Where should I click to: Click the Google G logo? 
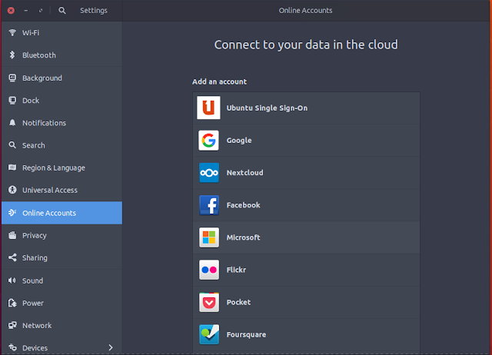click(208, 140)
